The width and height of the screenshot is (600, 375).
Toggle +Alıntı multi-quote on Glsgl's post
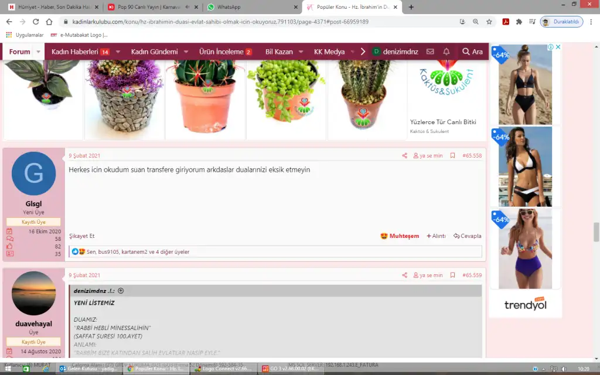436,236
